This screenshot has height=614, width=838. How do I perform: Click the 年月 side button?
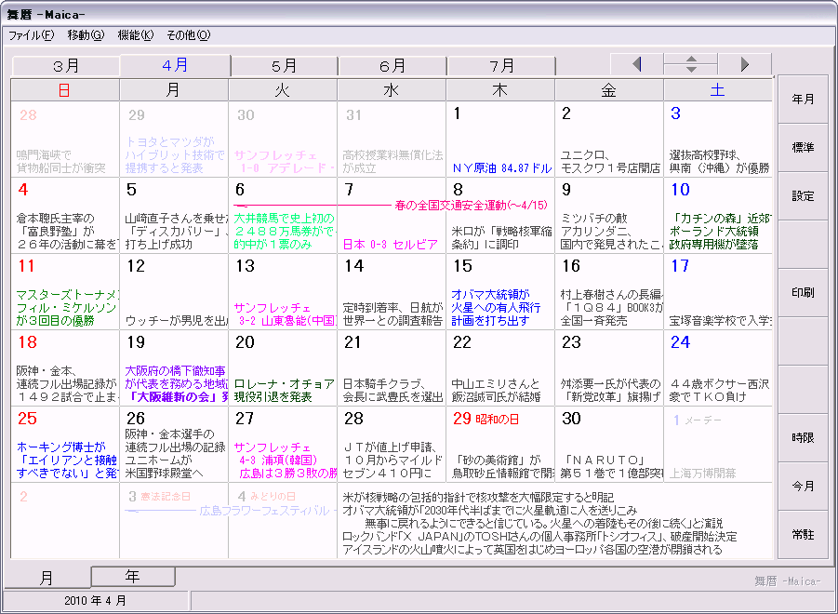click(x=803, y=100)
